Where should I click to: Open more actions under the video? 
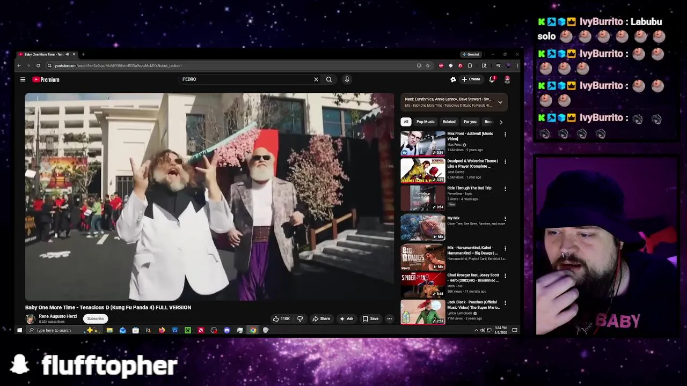[390, 318]
